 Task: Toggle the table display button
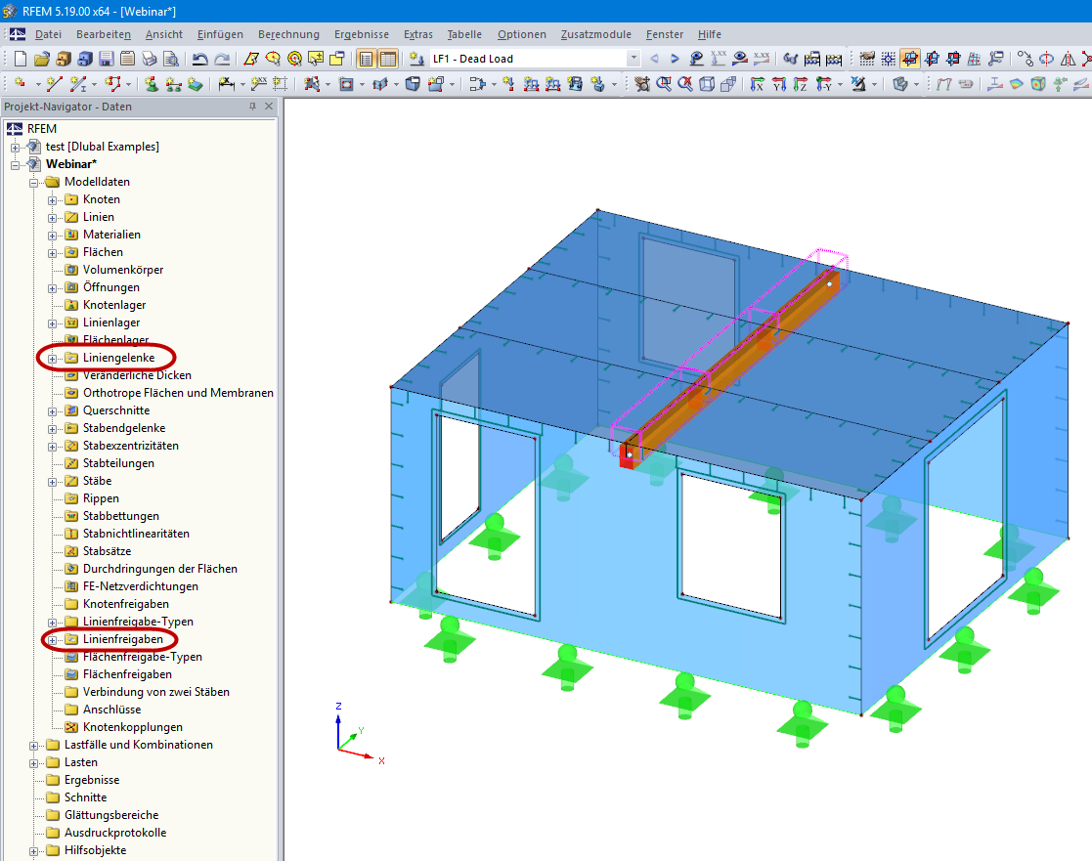(x=388, y=60)
